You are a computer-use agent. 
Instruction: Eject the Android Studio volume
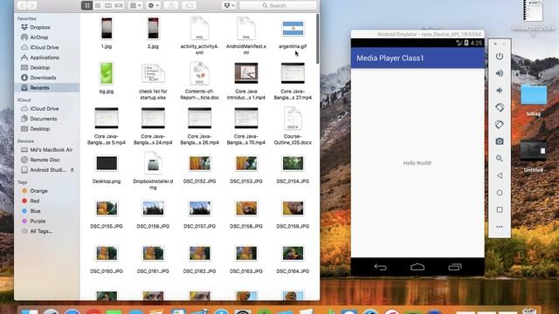click(x=72, y=170)
